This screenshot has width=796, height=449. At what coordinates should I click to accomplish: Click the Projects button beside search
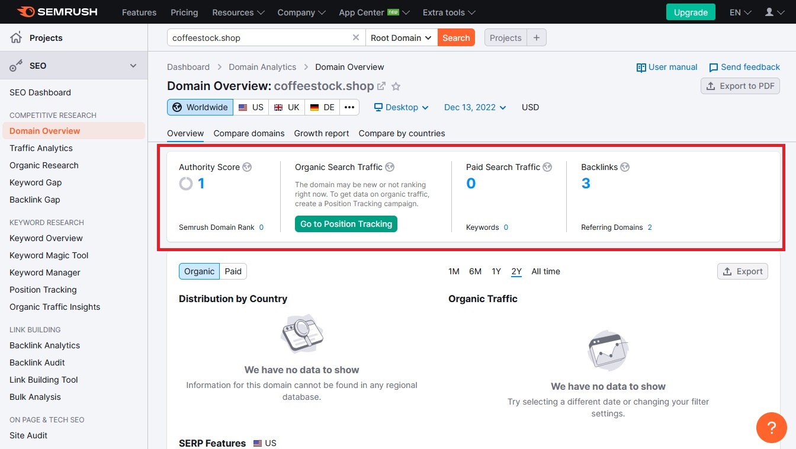pyautogui.click(x=506, y=38)
